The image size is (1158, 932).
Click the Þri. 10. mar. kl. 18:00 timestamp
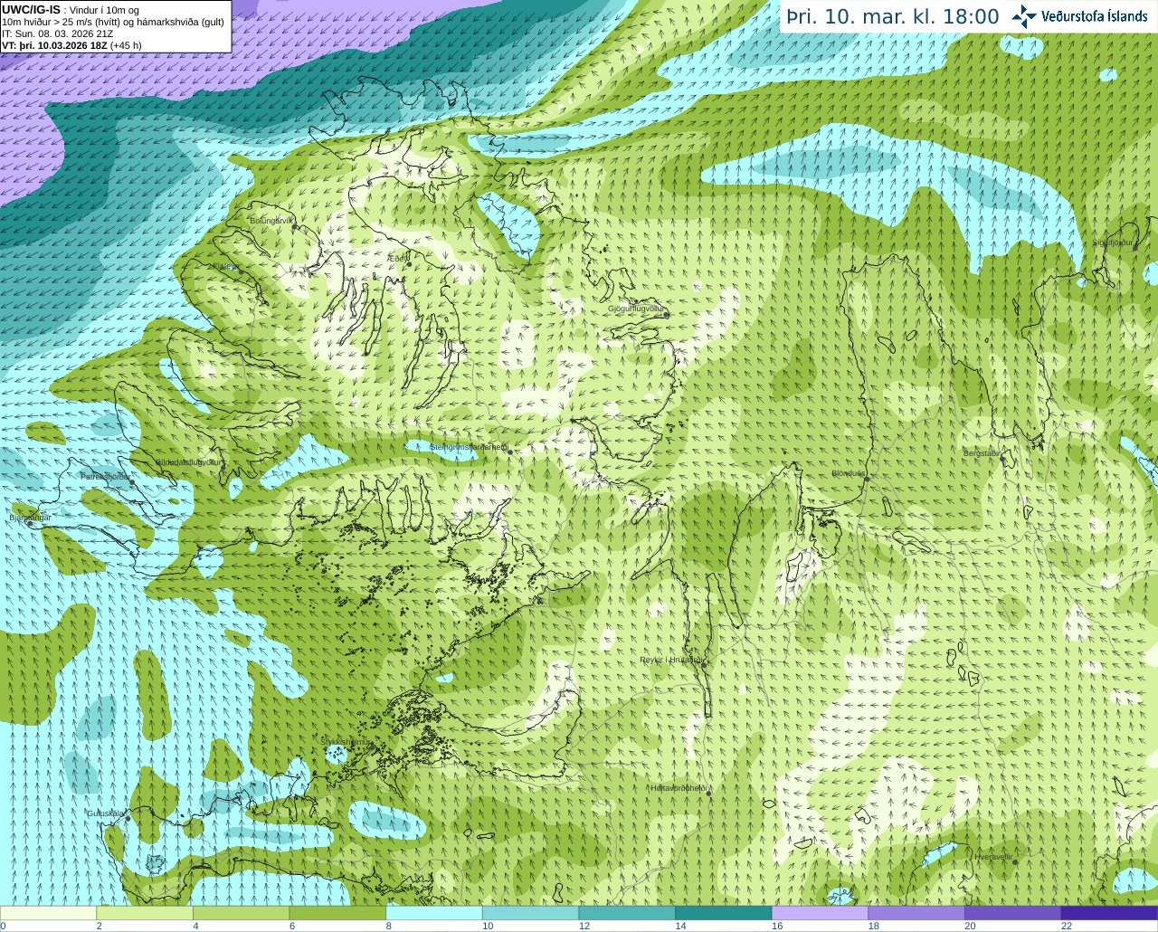(892, 16)
